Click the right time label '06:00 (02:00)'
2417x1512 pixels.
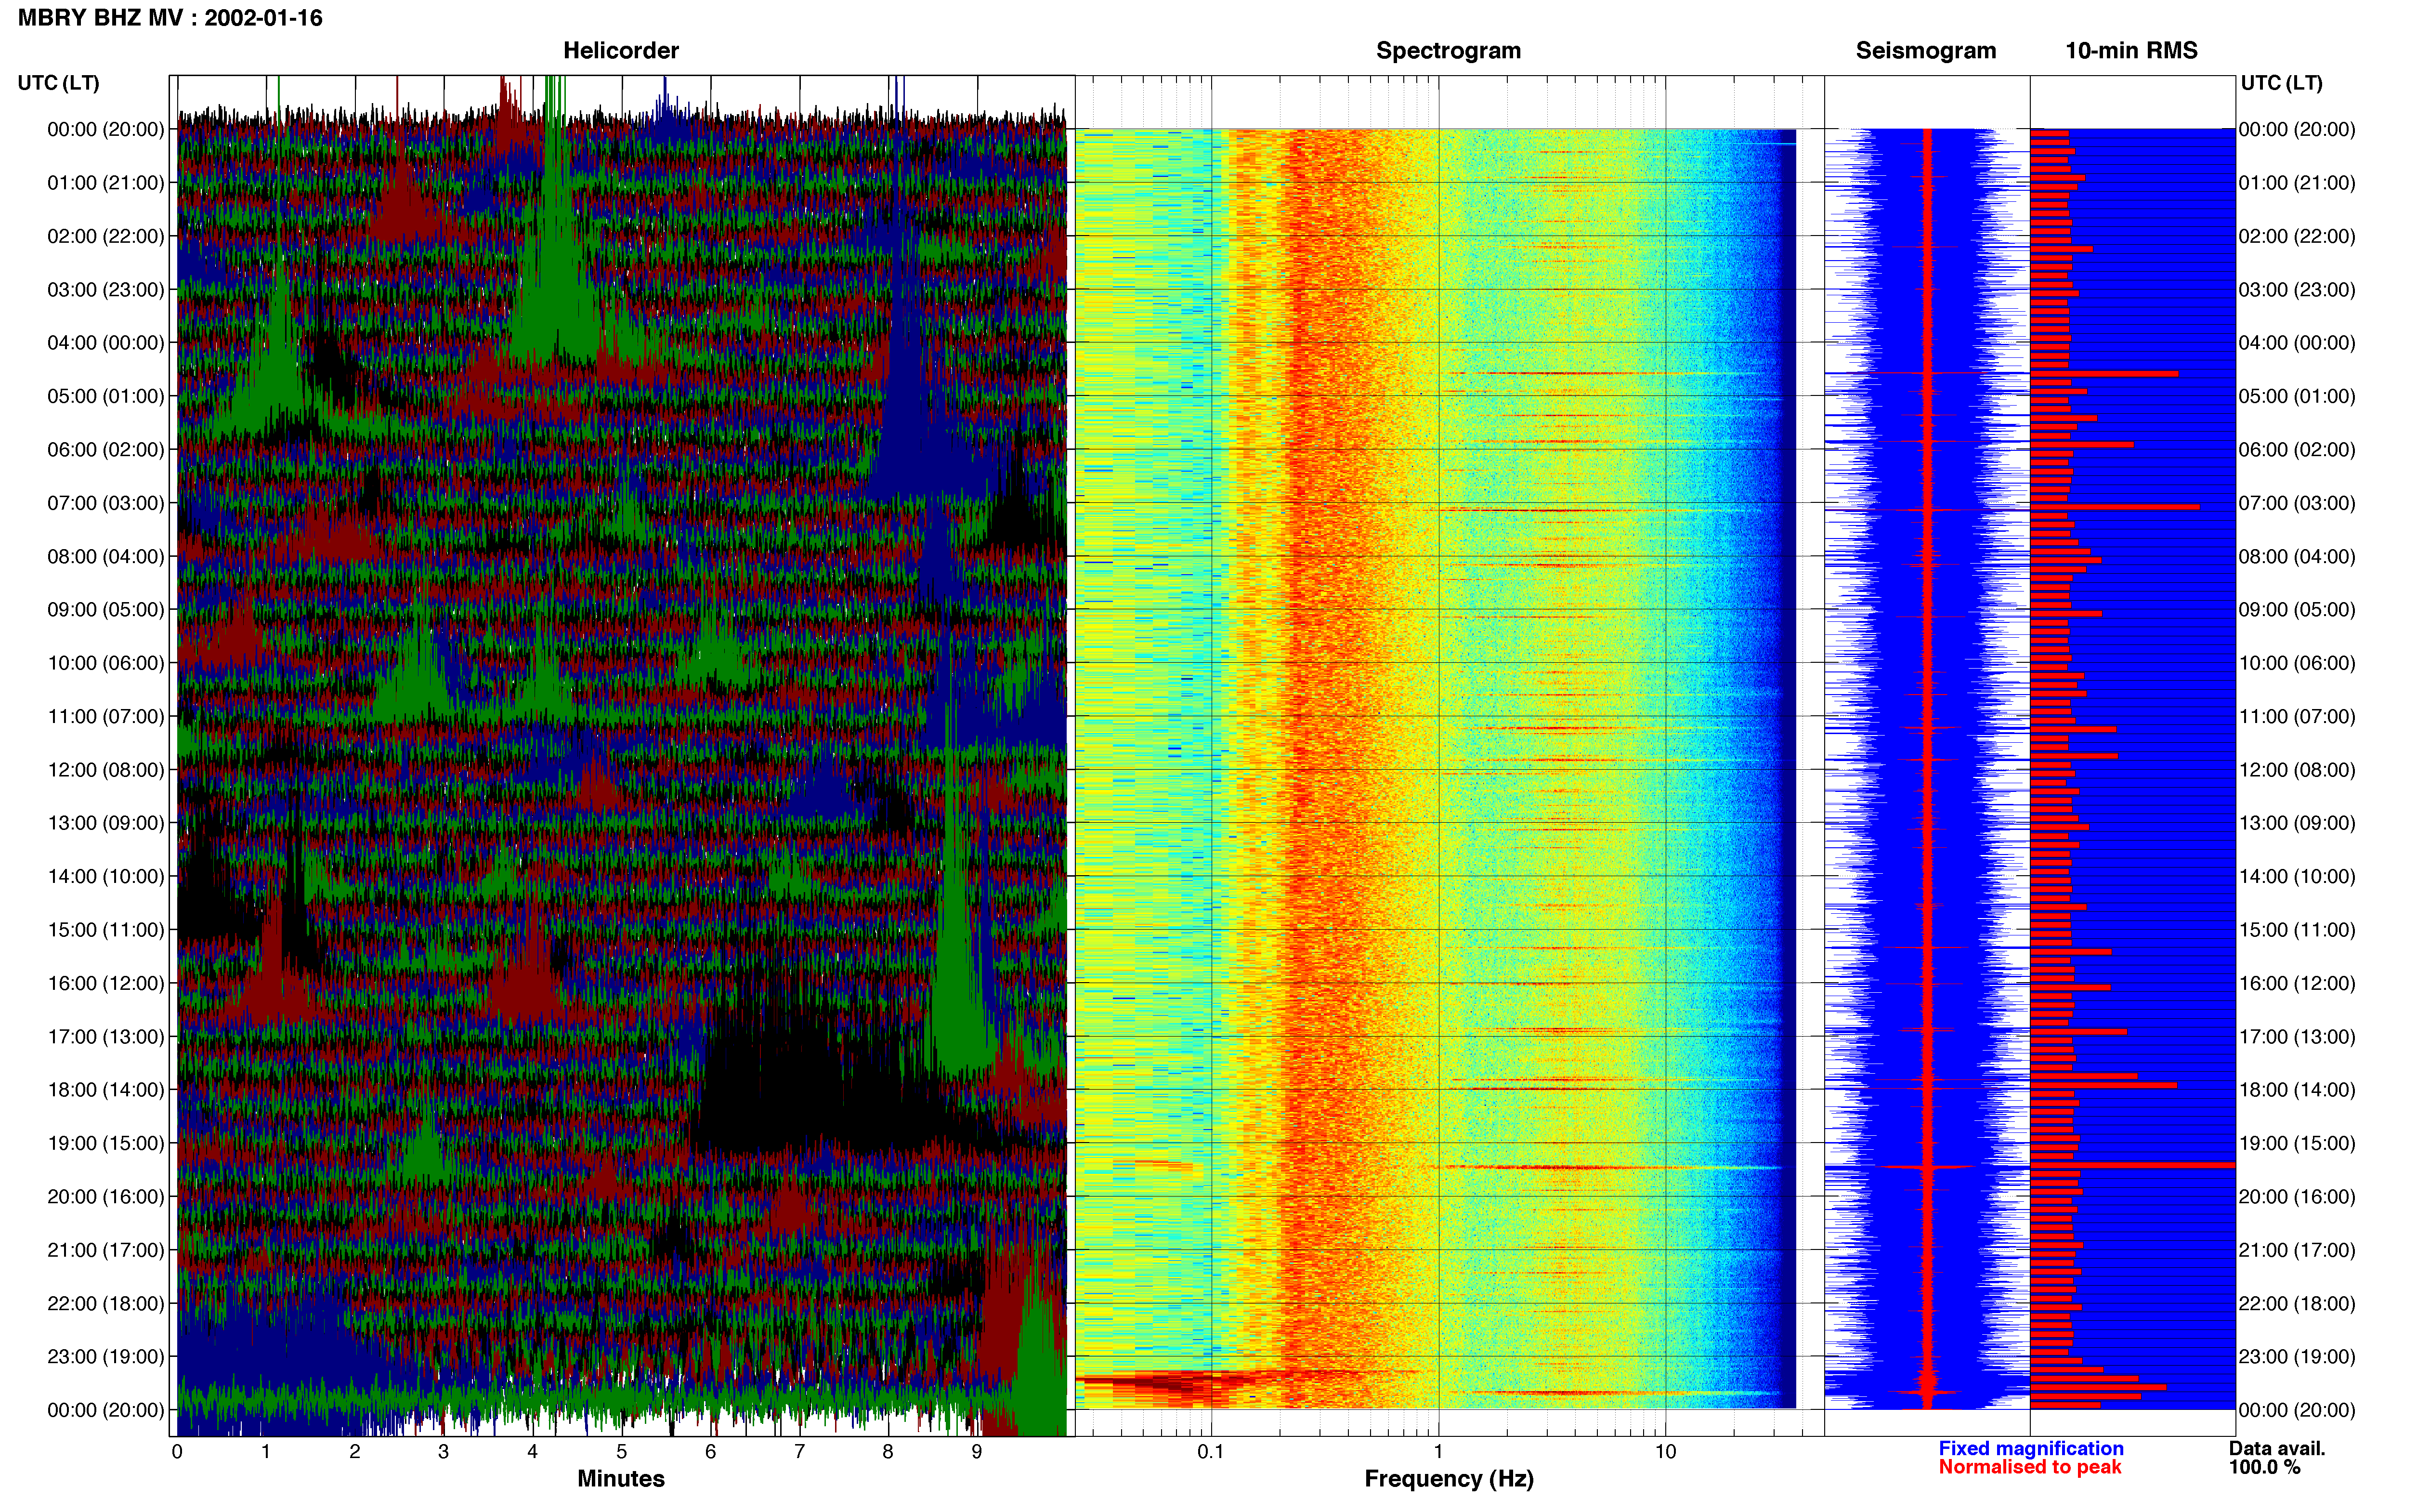[x=2297, y=450]
